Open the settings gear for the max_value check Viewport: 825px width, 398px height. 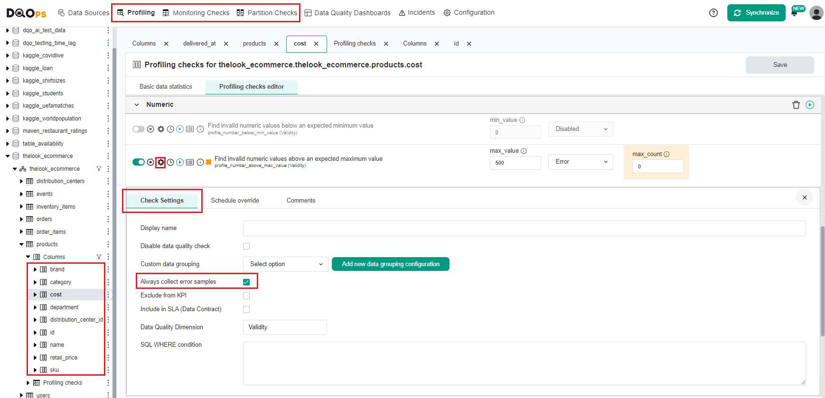pos(161,162)
